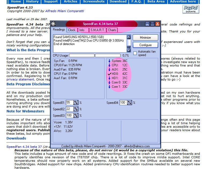The height and width of the screenshot is (169, 211).
Task: Click the log box scroll-up arrow
Action: tap(129, 37)
